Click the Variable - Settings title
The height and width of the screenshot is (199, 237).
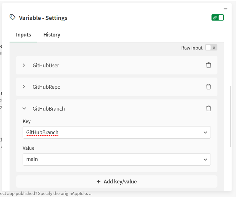point(43,18)
